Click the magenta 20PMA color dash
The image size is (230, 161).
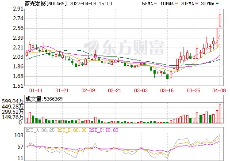pos(197,3)
